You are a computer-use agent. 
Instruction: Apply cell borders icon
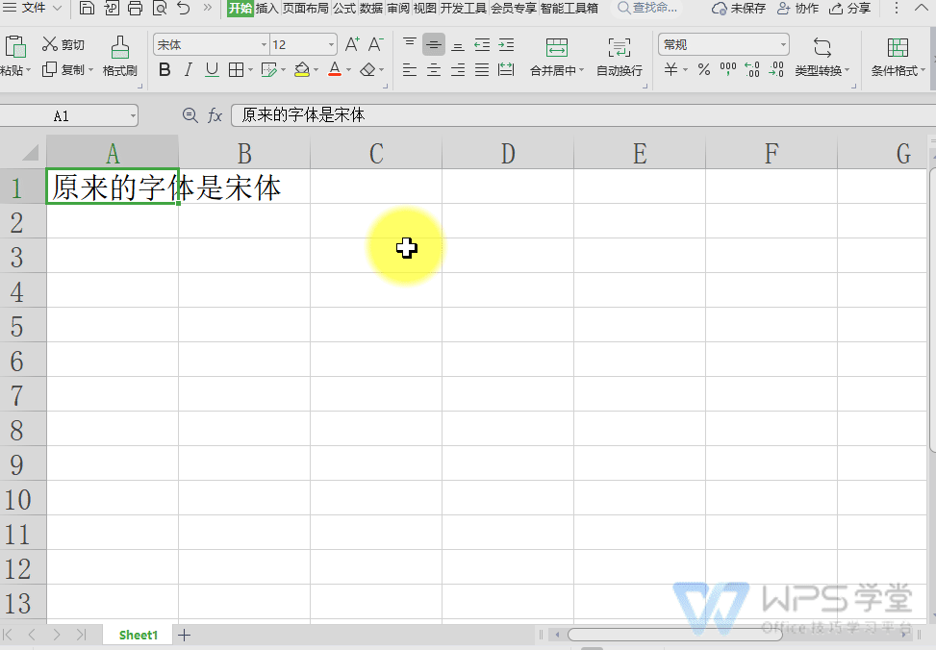[x=237, y=70]
